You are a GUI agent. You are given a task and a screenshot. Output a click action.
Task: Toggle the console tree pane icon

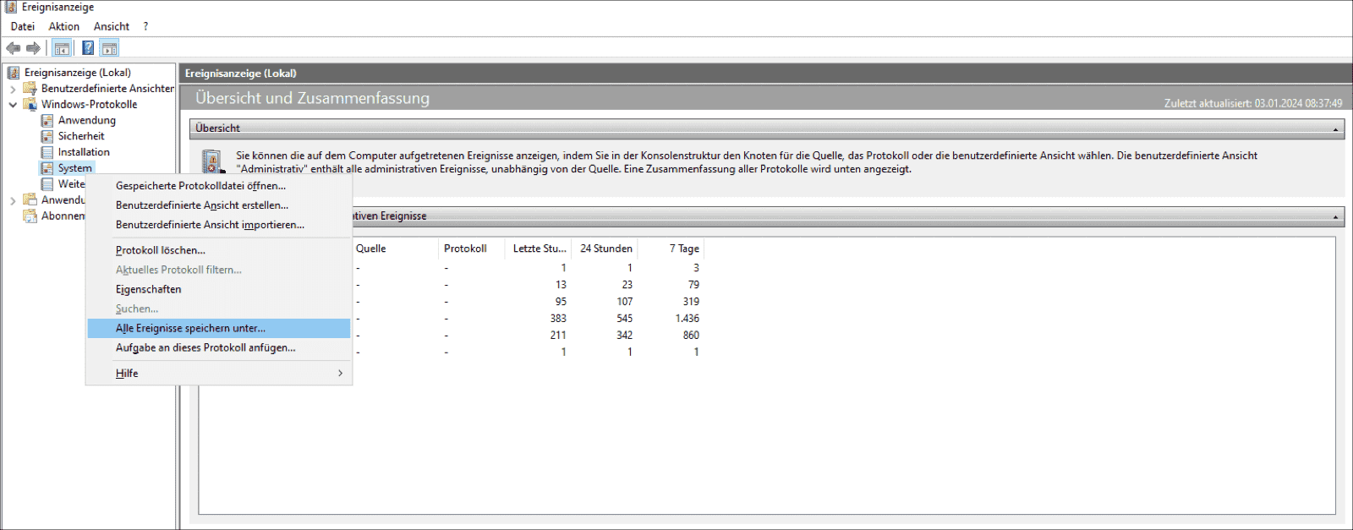62,48
